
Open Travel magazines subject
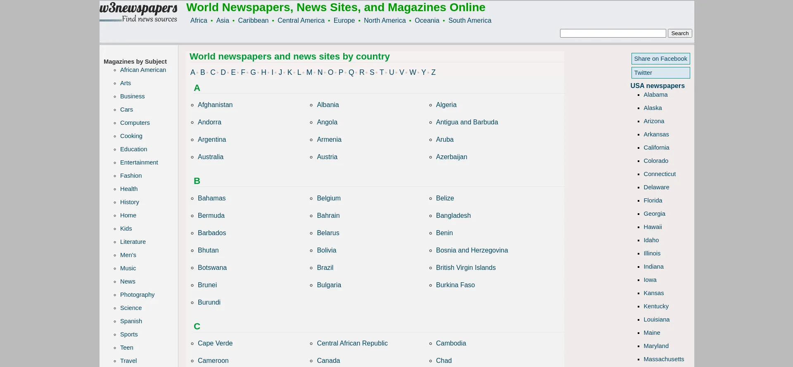[x=128, y=361]
